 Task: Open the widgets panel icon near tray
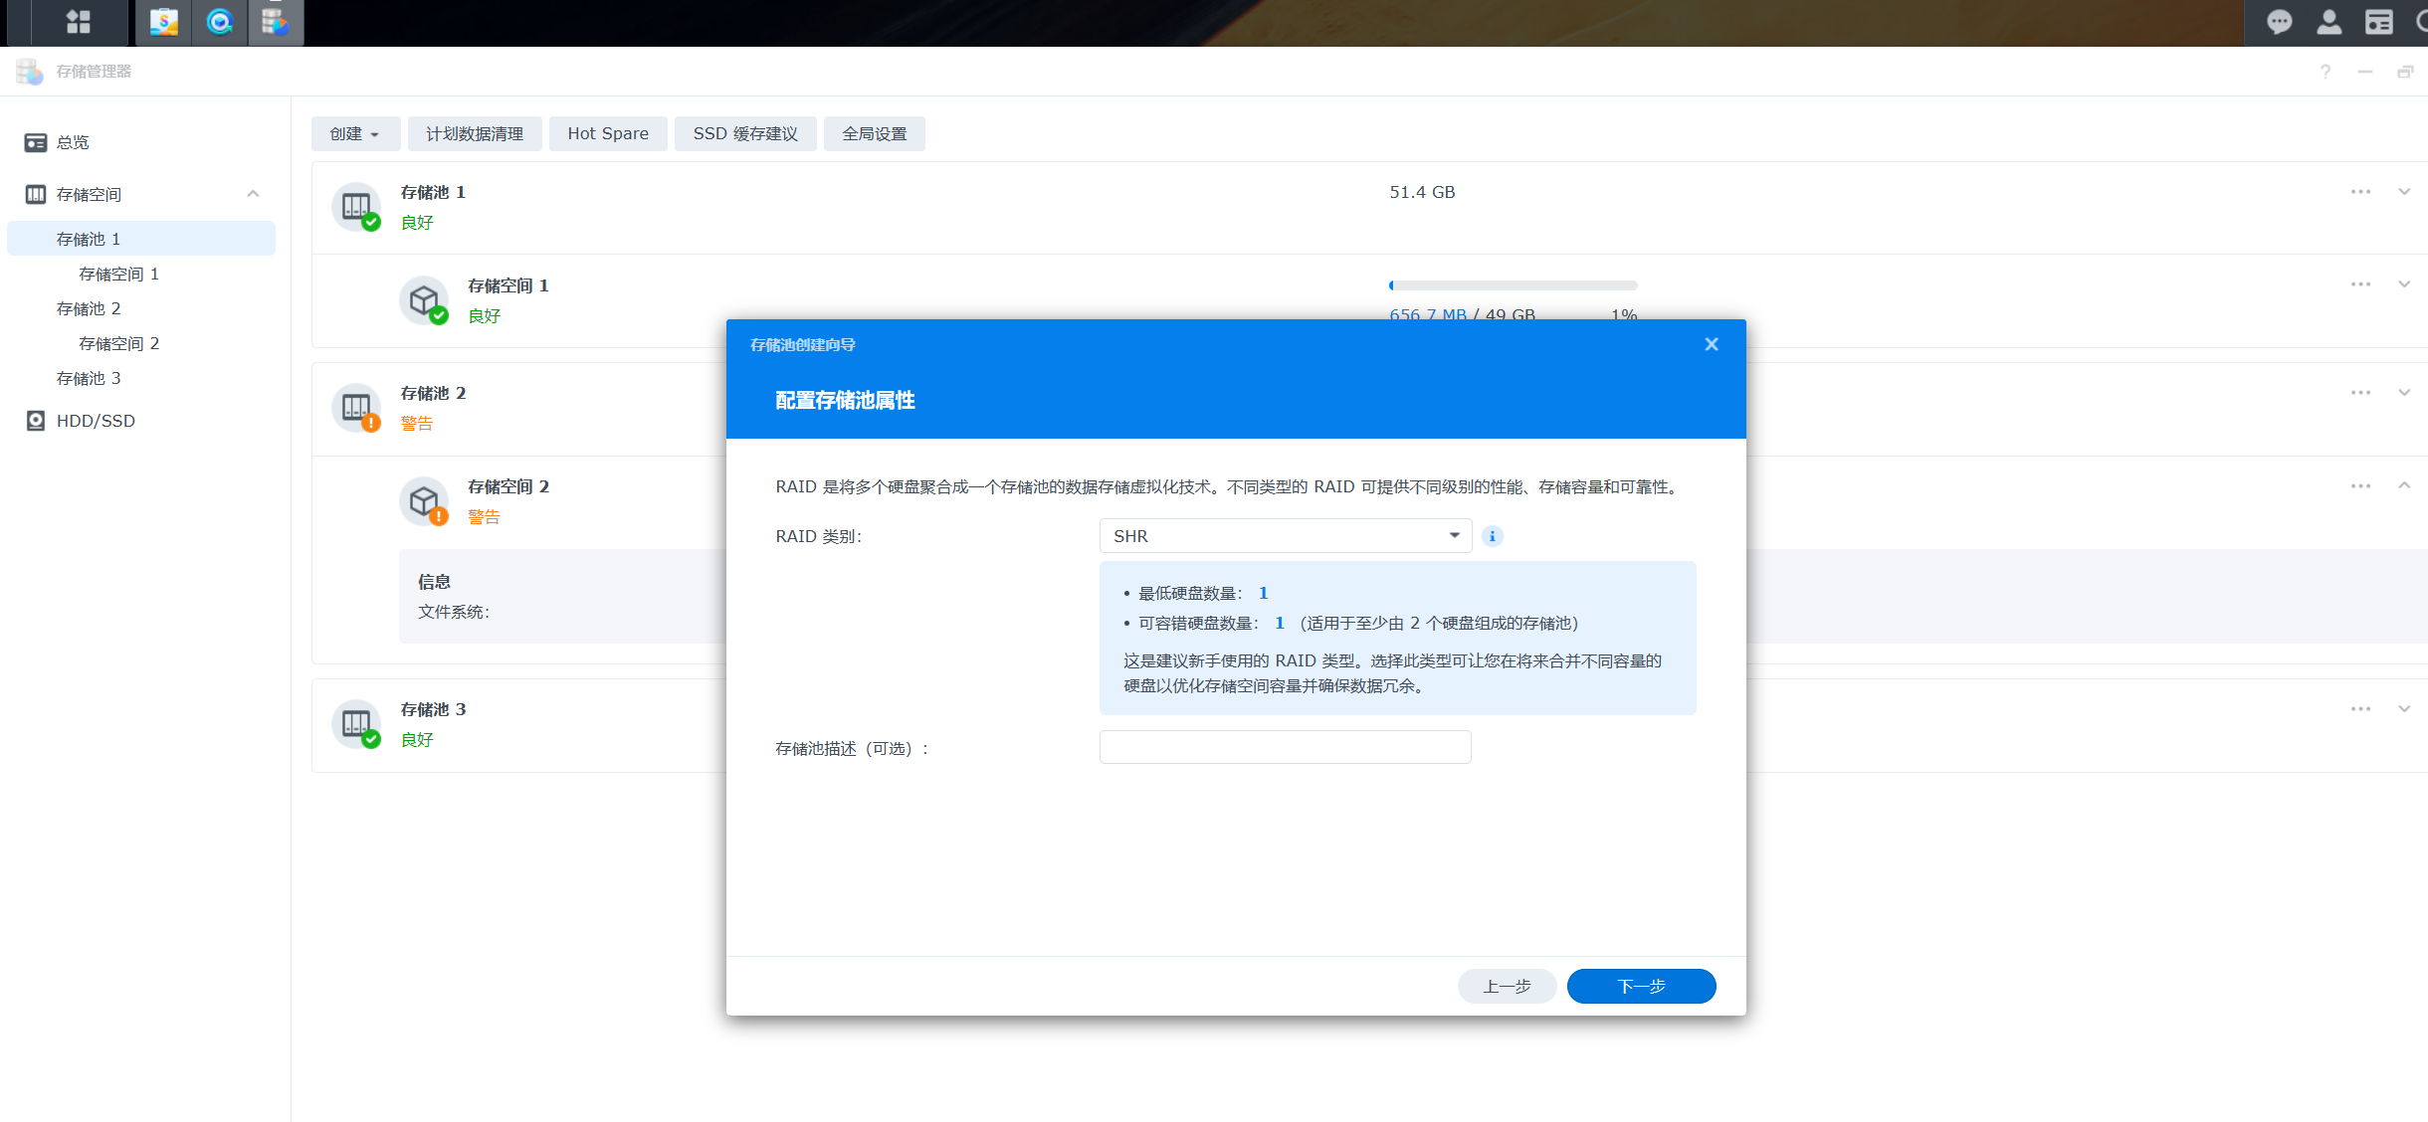coord(2379,21)
